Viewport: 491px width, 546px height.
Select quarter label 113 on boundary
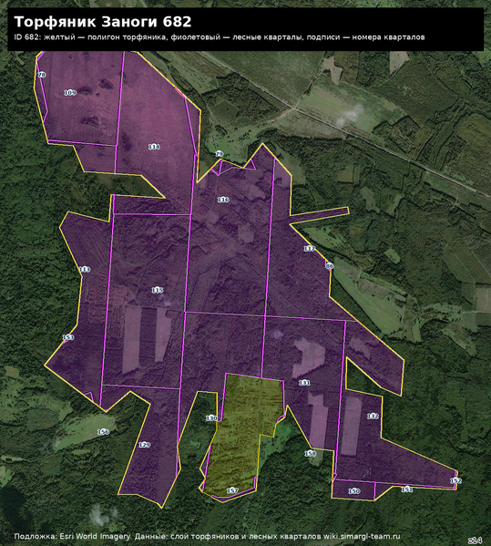click(85, 269)
